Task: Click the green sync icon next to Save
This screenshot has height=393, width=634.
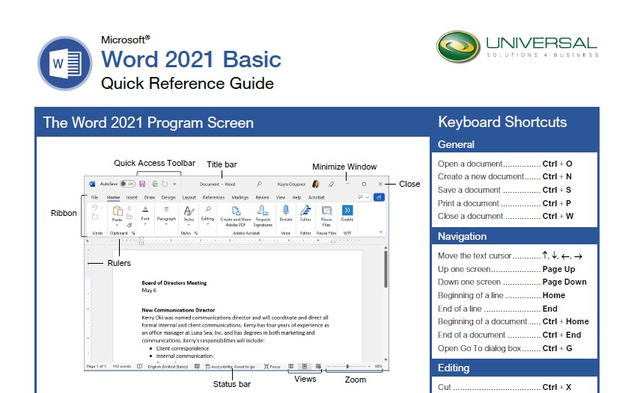Action: pyautogui.click(x=155, y=184)
